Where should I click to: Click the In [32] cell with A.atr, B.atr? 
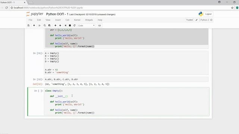(x=126, y=79)
